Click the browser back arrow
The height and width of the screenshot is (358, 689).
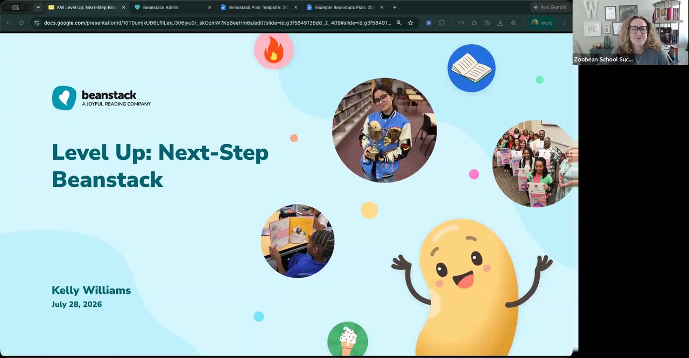(8, 23)
